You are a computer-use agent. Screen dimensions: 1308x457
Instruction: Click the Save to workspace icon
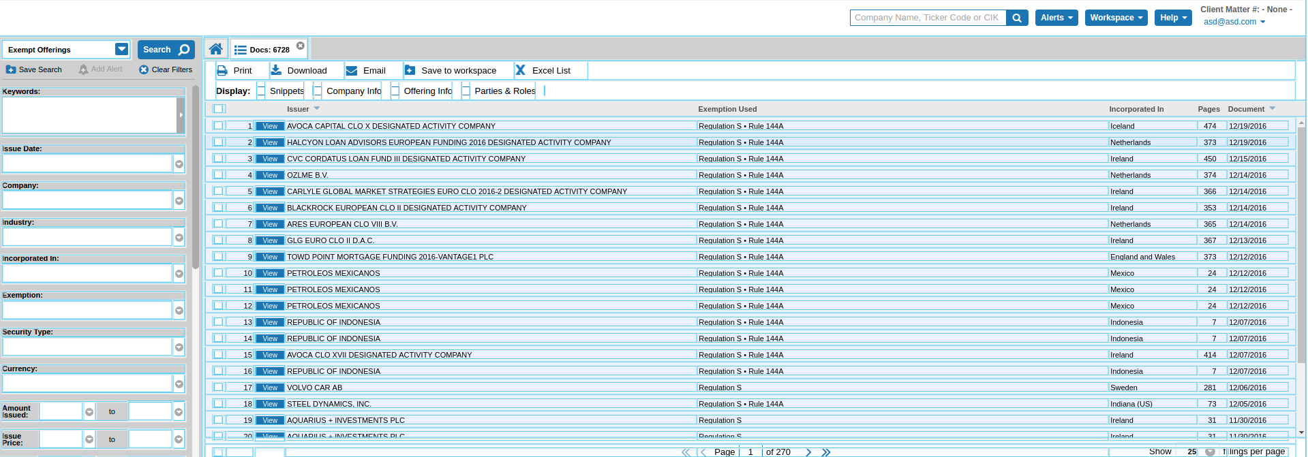[x=410, y=70]
